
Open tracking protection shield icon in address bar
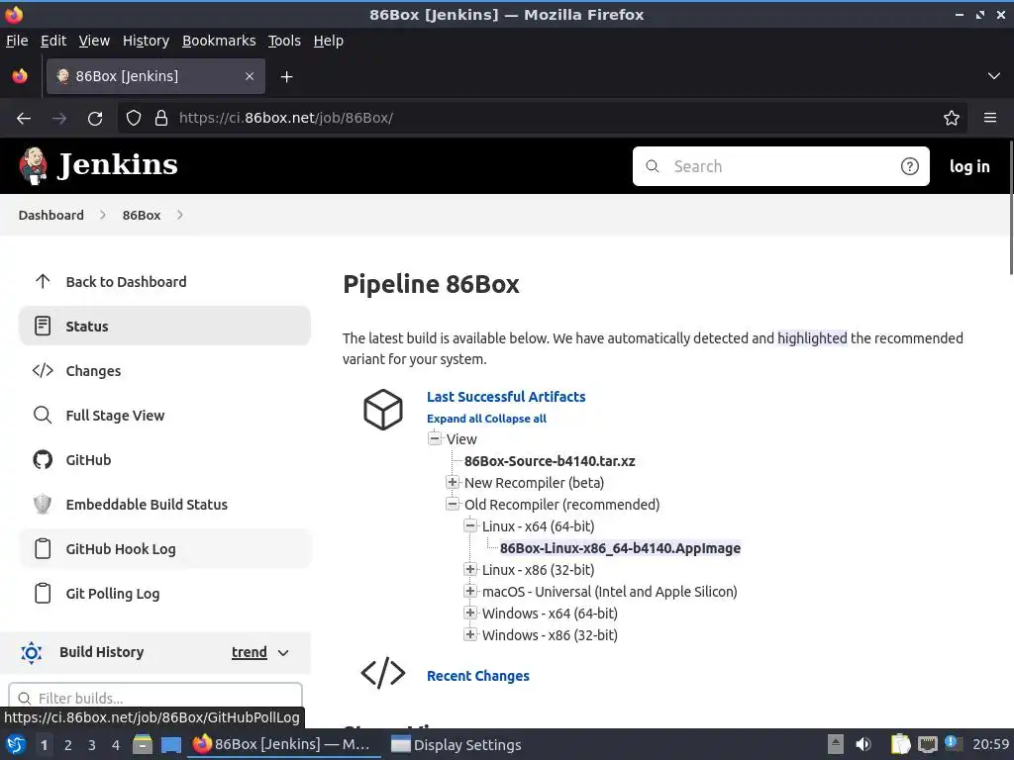(134, 118)
